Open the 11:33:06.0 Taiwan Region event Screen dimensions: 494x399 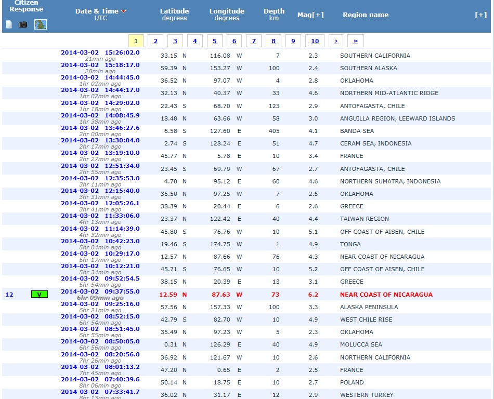pyautogui.click(x=100, y=216)
